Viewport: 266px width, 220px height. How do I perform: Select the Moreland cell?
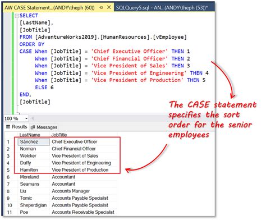(x=34, y=177)
